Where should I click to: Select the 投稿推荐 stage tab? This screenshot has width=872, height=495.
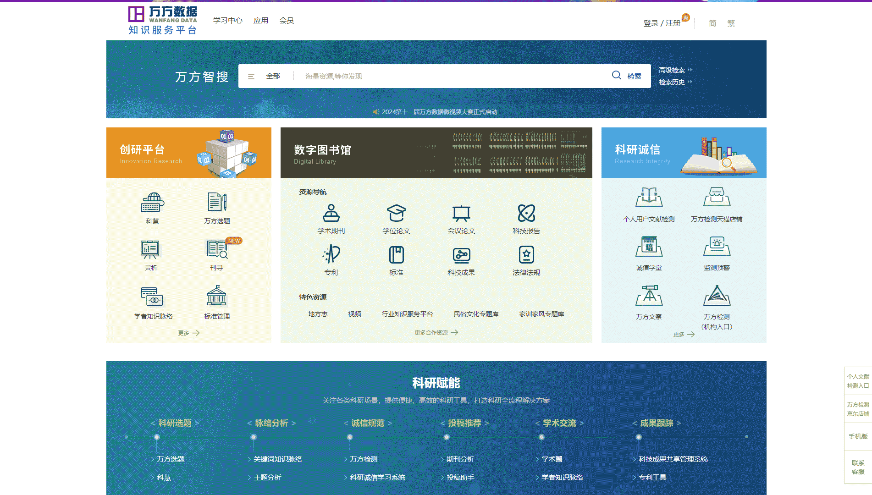[464, 423]
